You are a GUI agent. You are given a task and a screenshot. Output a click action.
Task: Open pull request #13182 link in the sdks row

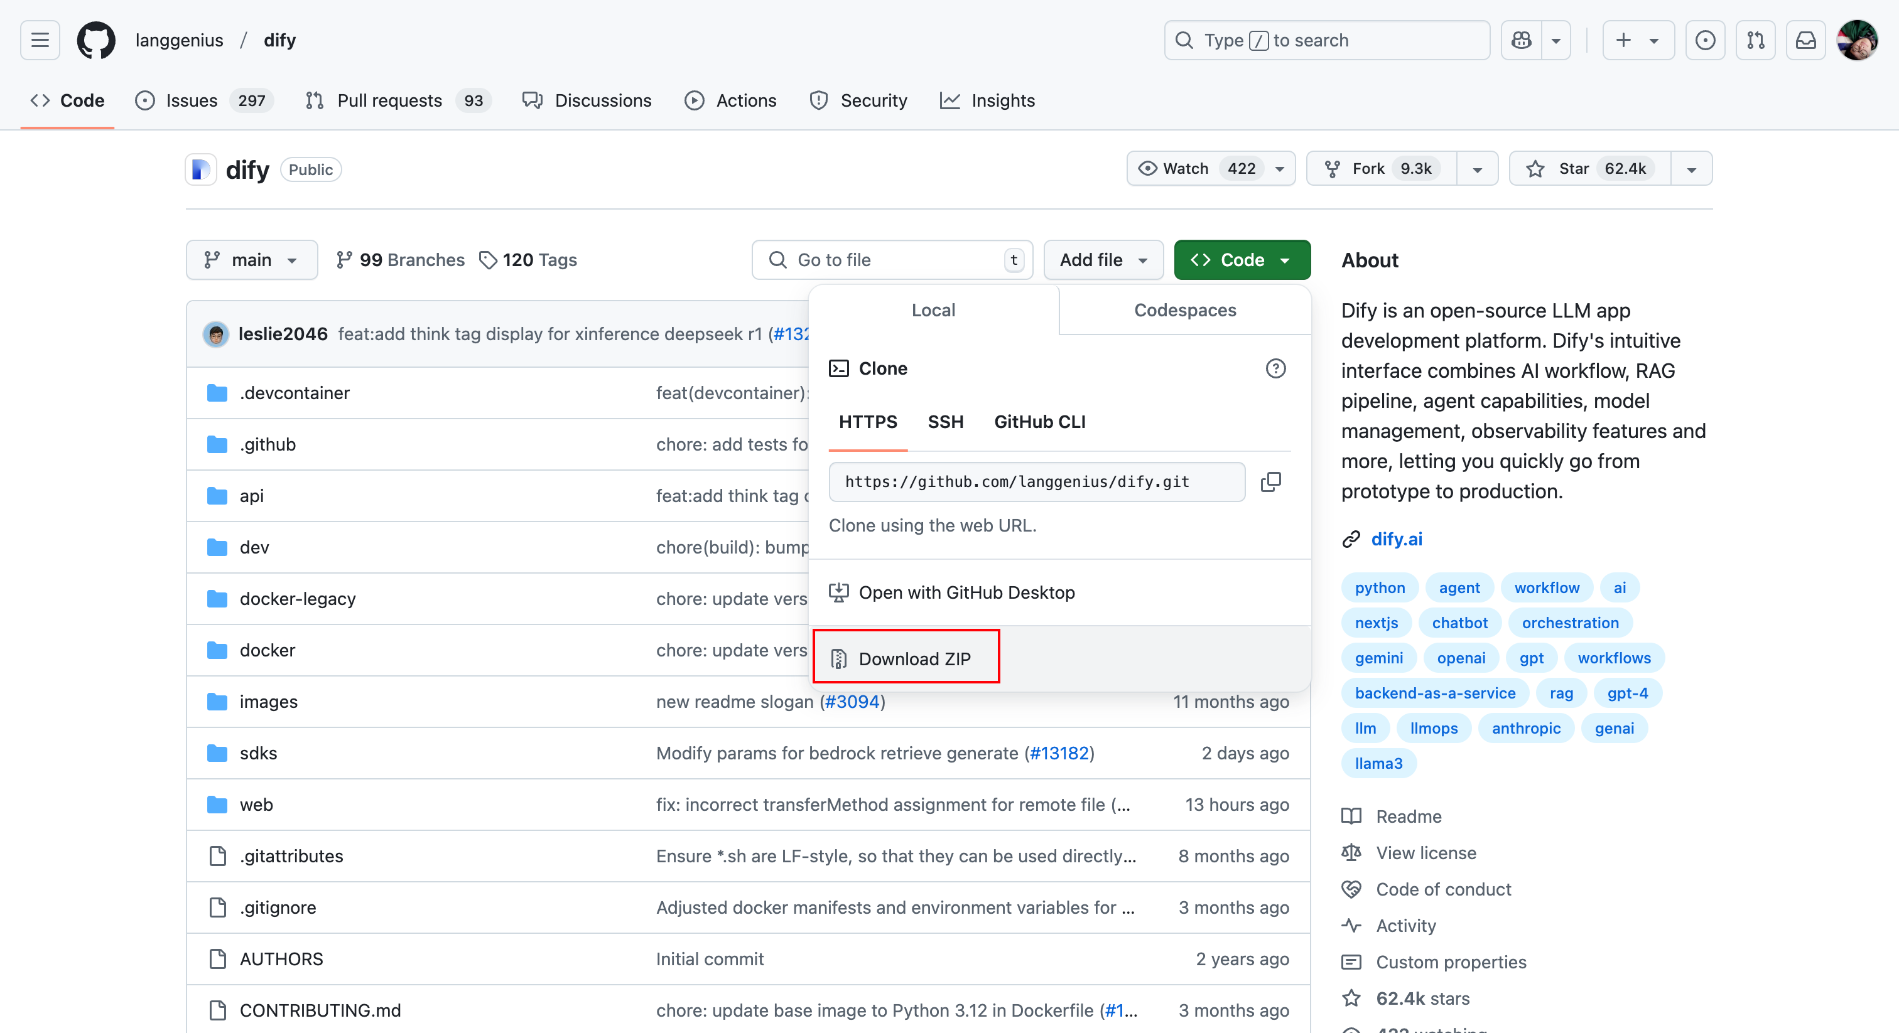point(1059,753)
